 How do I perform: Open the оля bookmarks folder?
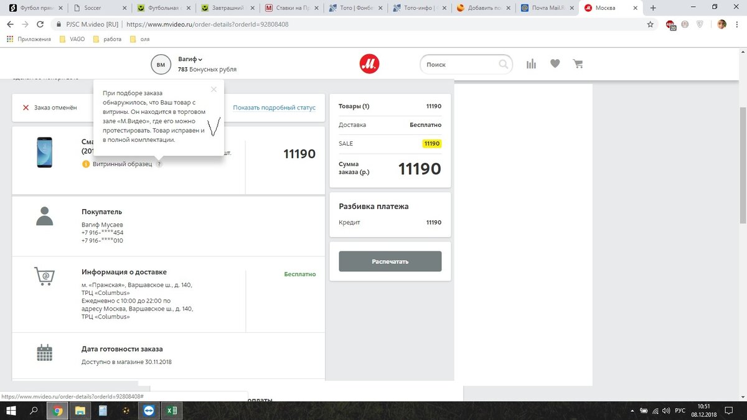coord(140,39)
